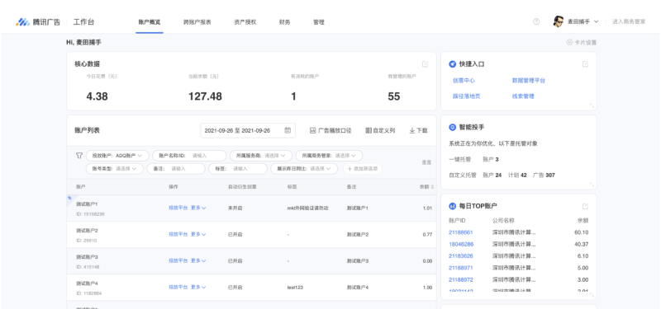Open 卡片设置 card settings
Screen dimensions: 661x309
point(582,43)
